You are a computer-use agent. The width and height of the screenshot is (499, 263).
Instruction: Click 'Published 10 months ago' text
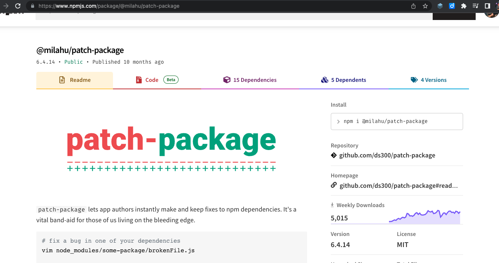click(x=128, y=62)
